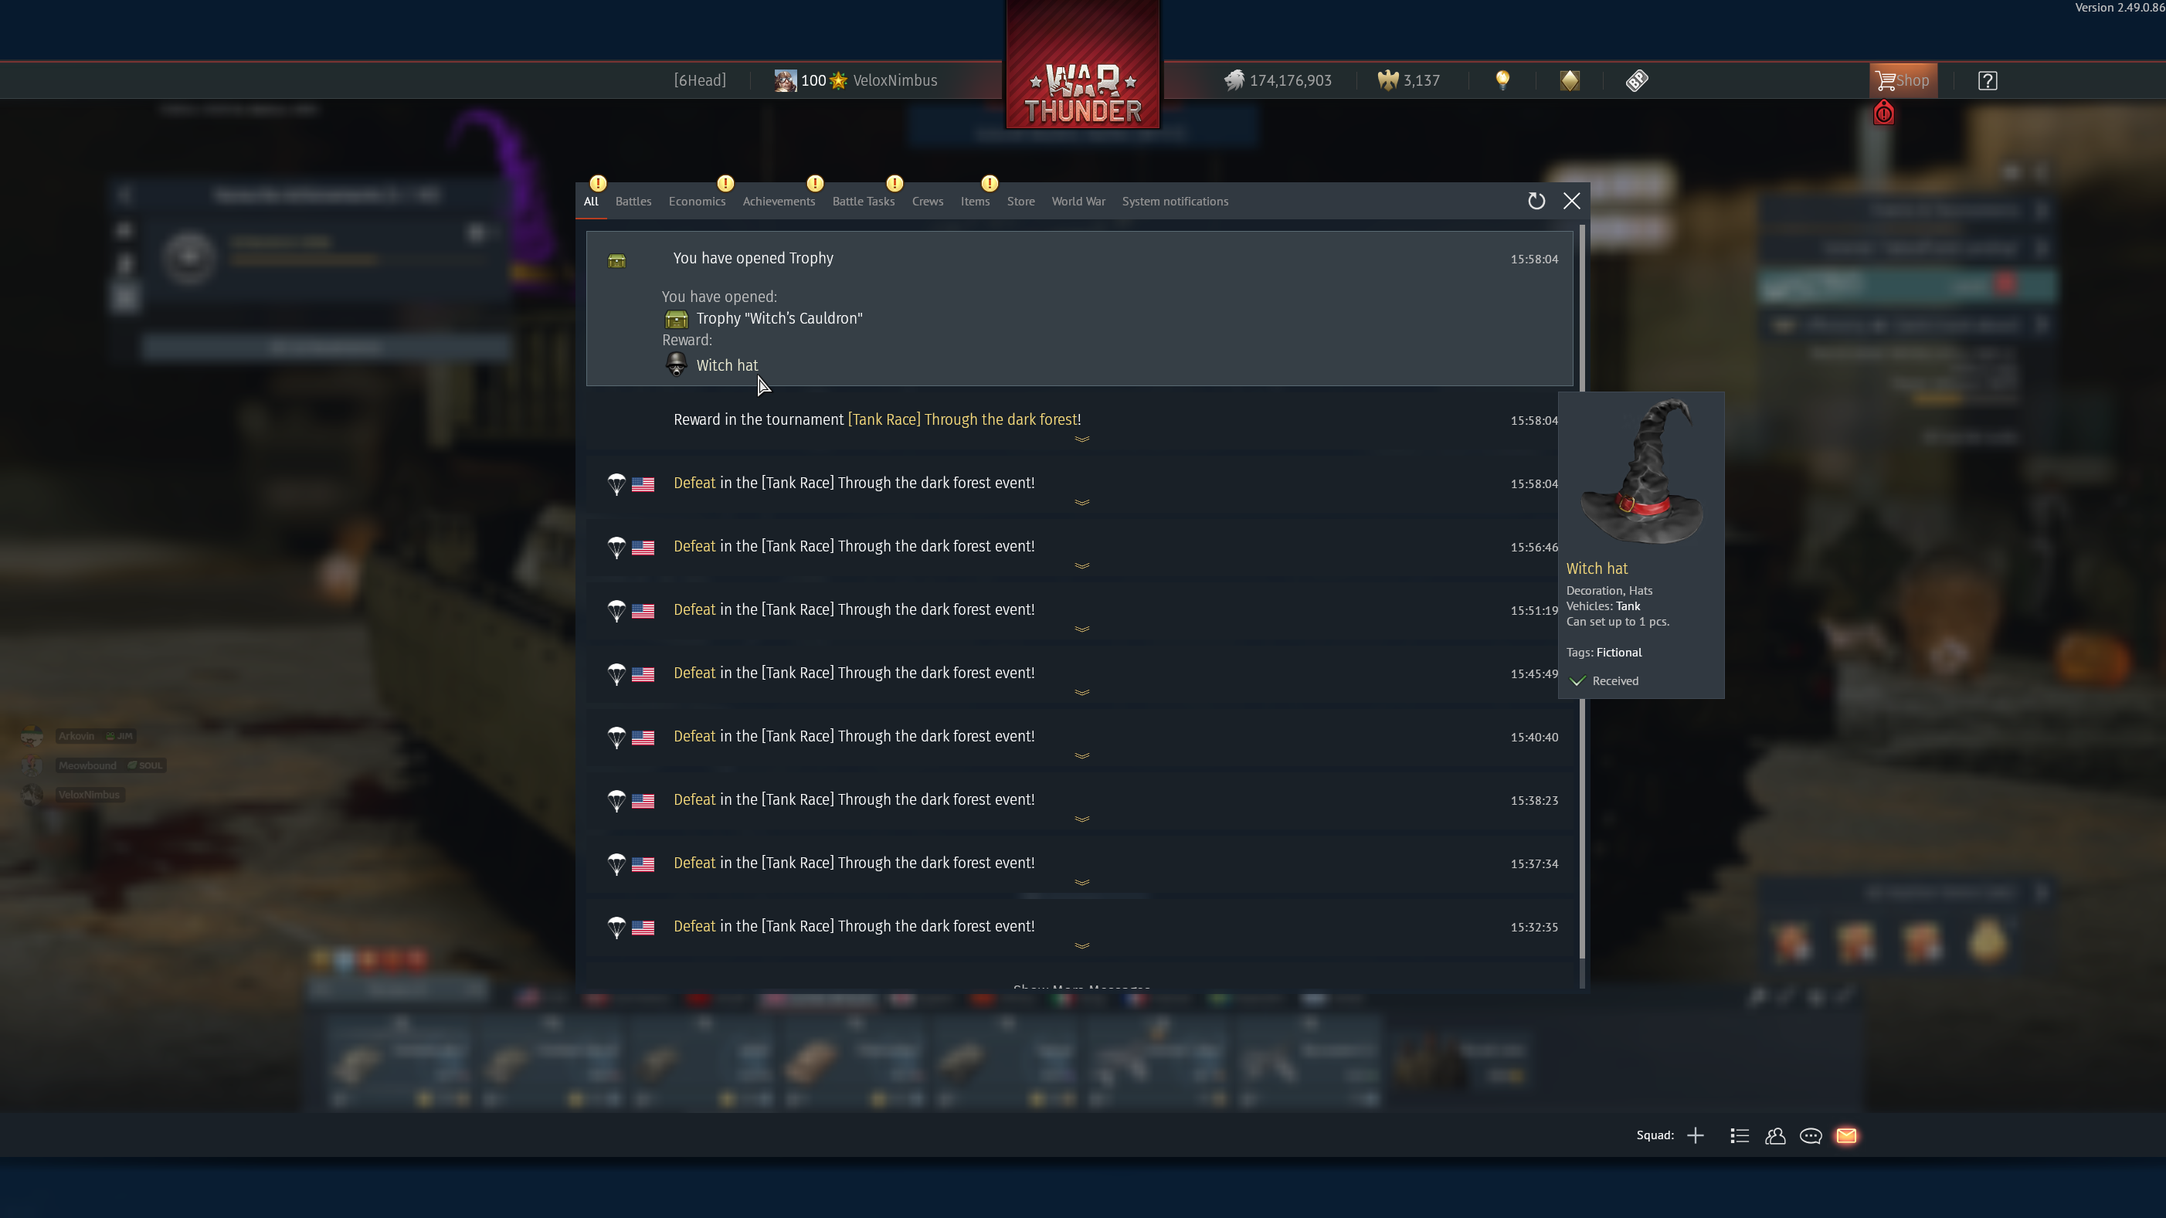Click the Tank Race tournament link
This screenshot has height=1218, width=2166.
[962, 419]
